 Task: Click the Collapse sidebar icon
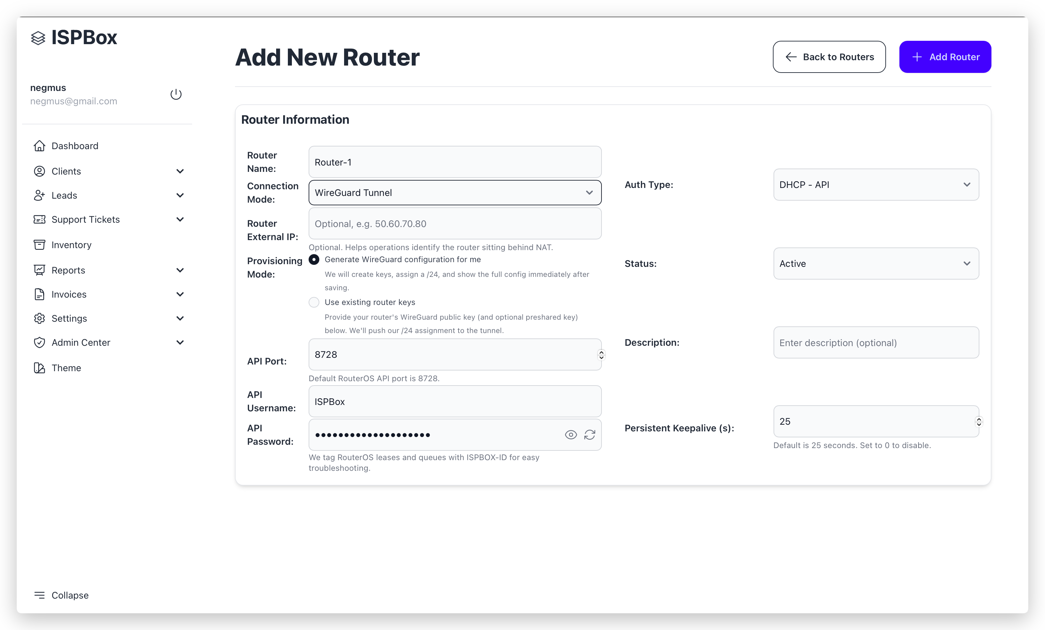(x=39, y=595)
